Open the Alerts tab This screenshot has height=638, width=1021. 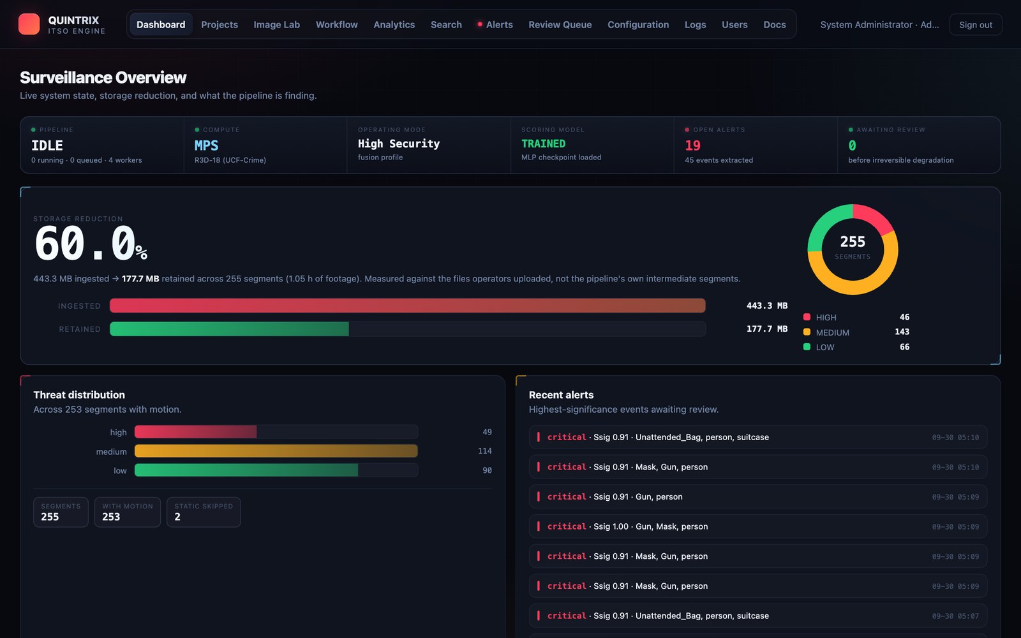[x=495, y=24]
